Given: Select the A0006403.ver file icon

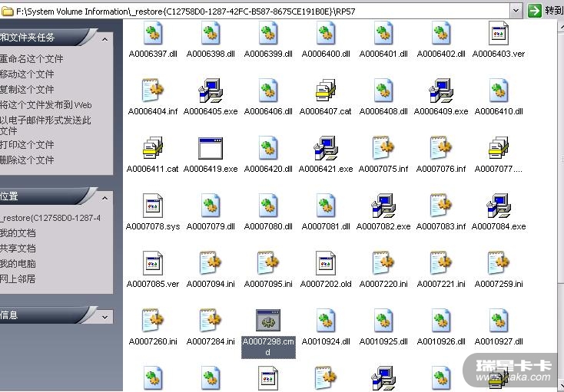Looking at the screenshot, I should [499, 33].
